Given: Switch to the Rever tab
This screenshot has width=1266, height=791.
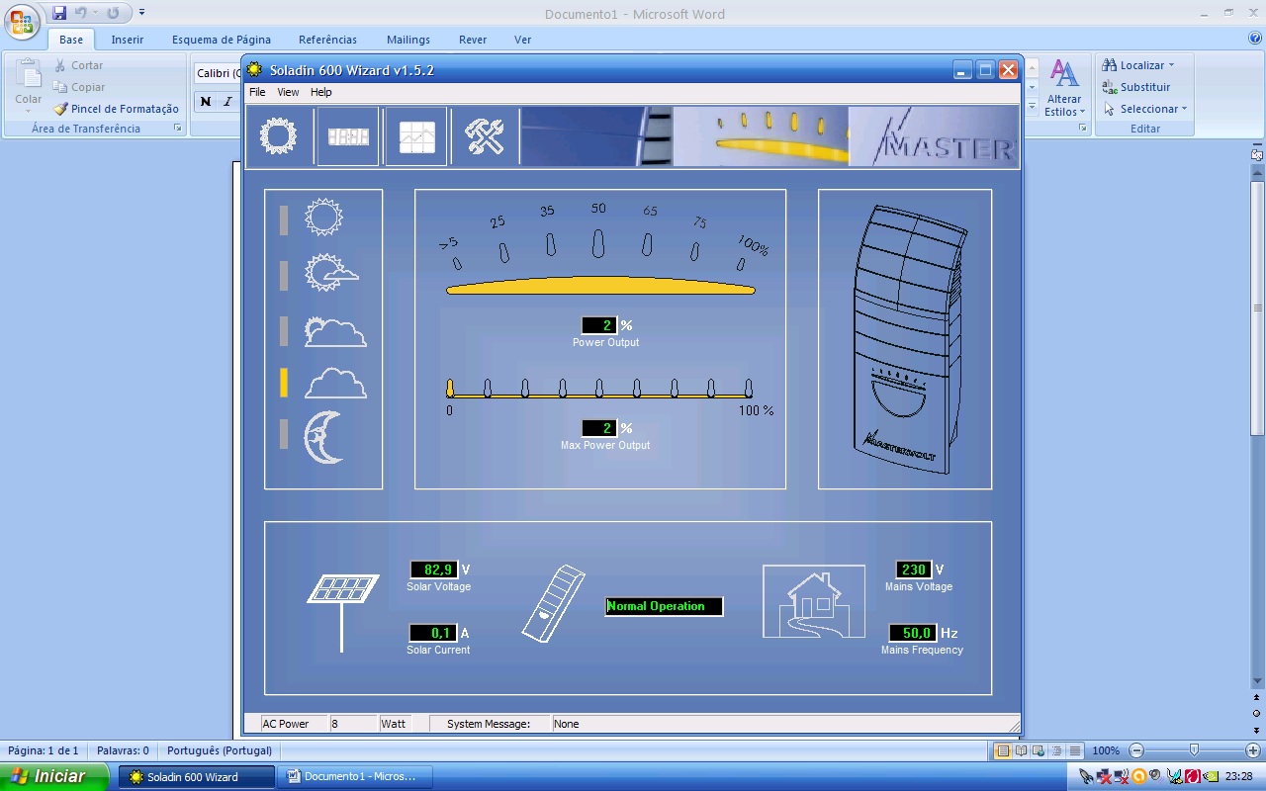Looking at the screenshot, I should pyautogui.click(x=473, y=40).
